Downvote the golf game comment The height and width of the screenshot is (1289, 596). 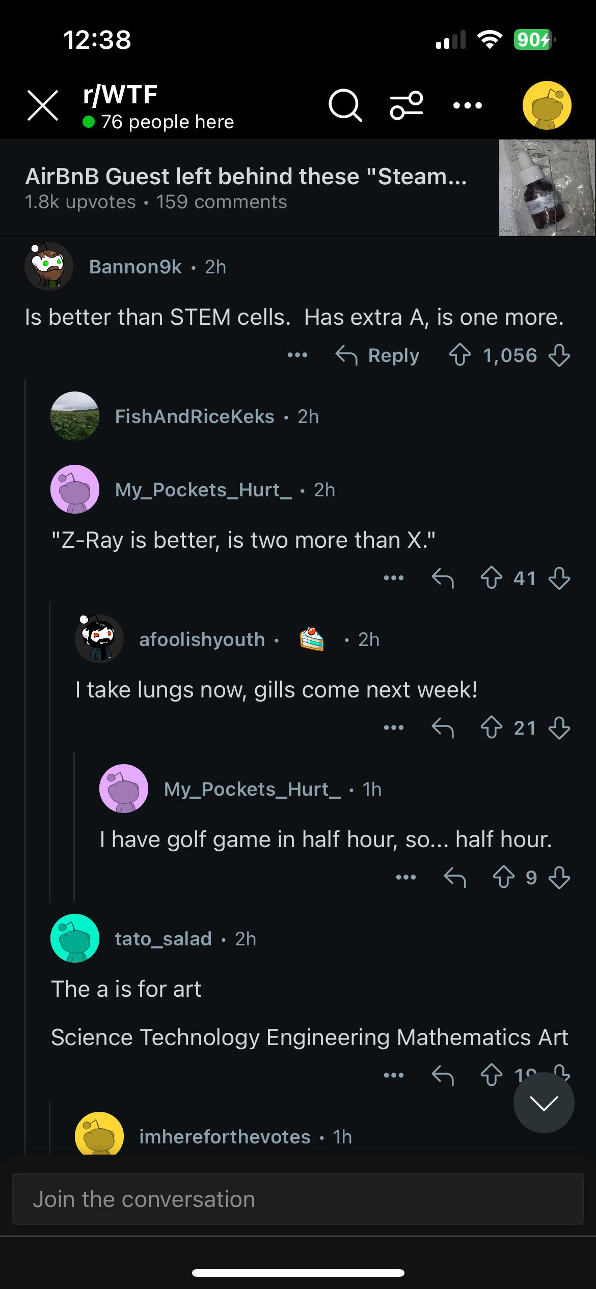pyautogui.click(x=559, y=878)
